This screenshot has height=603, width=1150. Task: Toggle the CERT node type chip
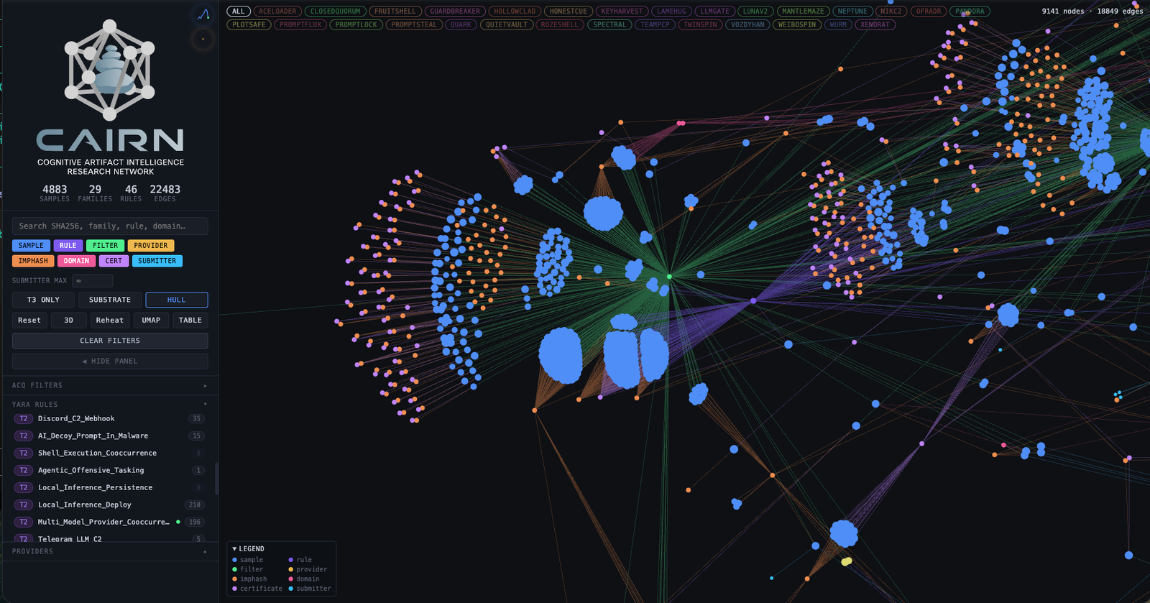(114, 261)
